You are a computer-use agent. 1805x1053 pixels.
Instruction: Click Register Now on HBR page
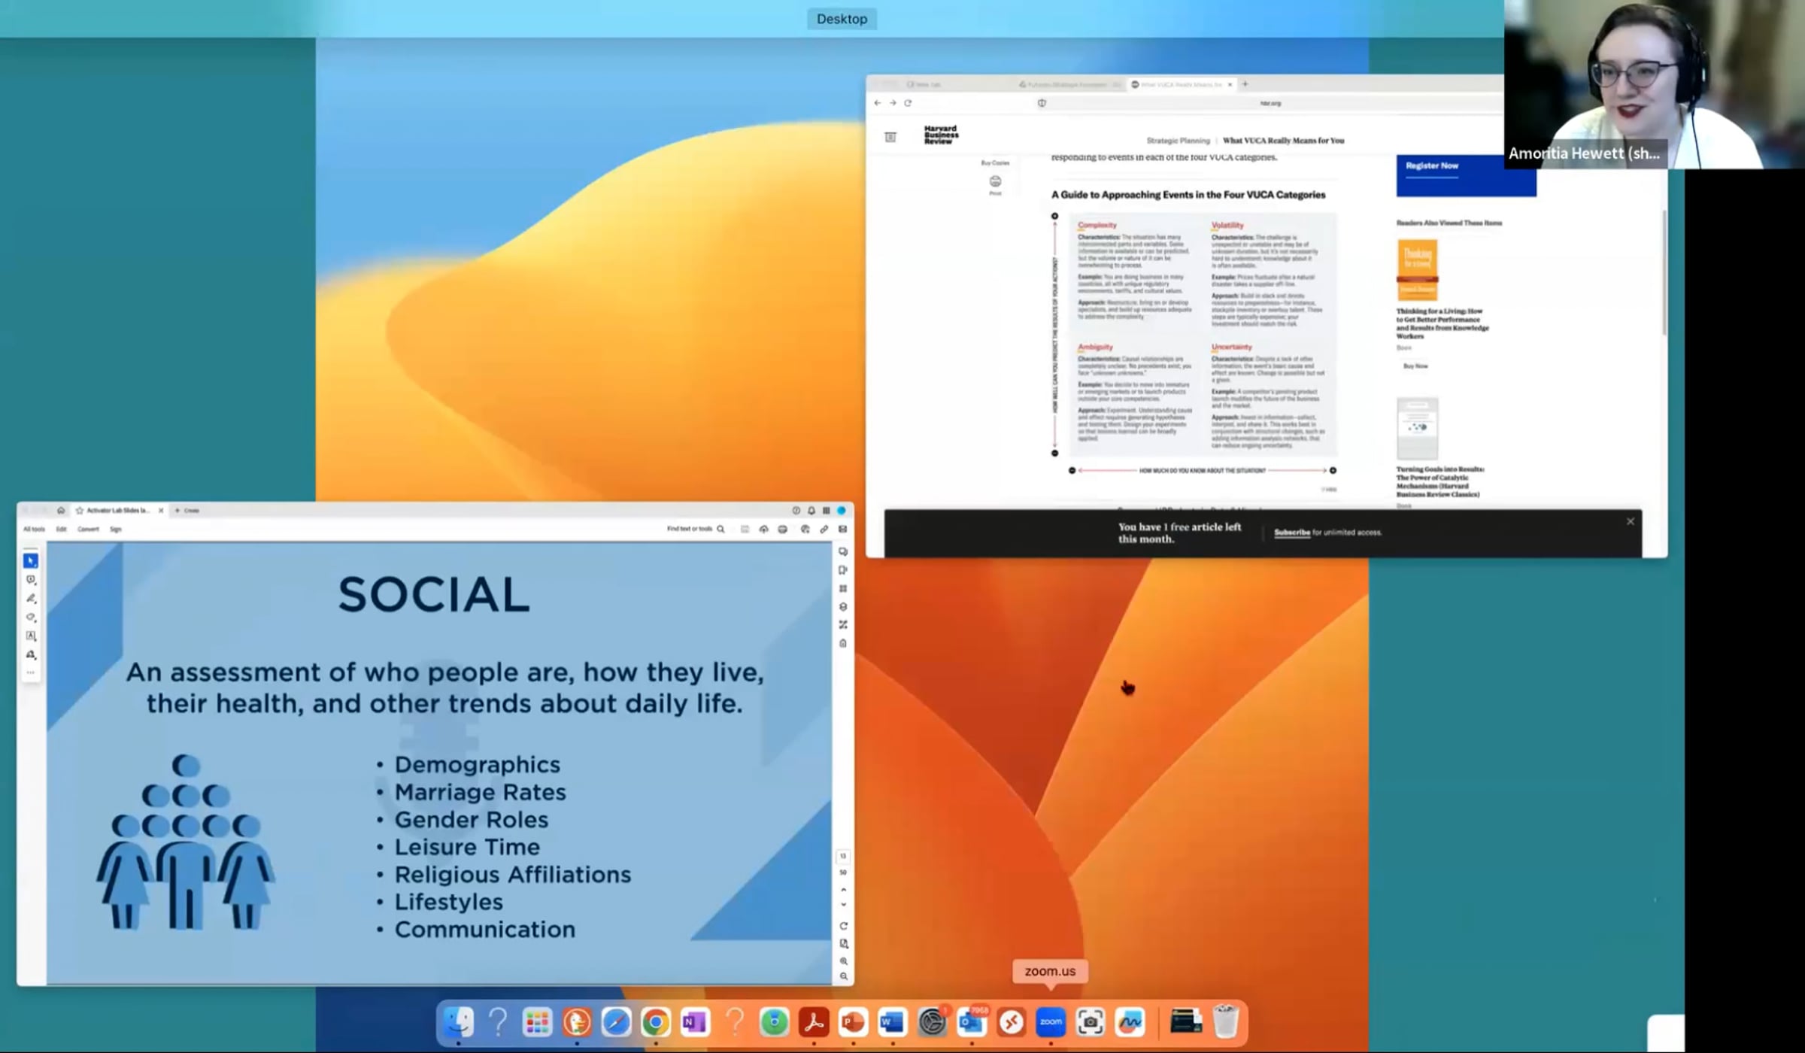click(x=1432, y=165)
